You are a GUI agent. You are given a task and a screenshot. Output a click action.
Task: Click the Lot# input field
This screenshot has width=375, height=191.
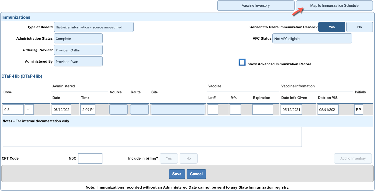coord(213,110)
